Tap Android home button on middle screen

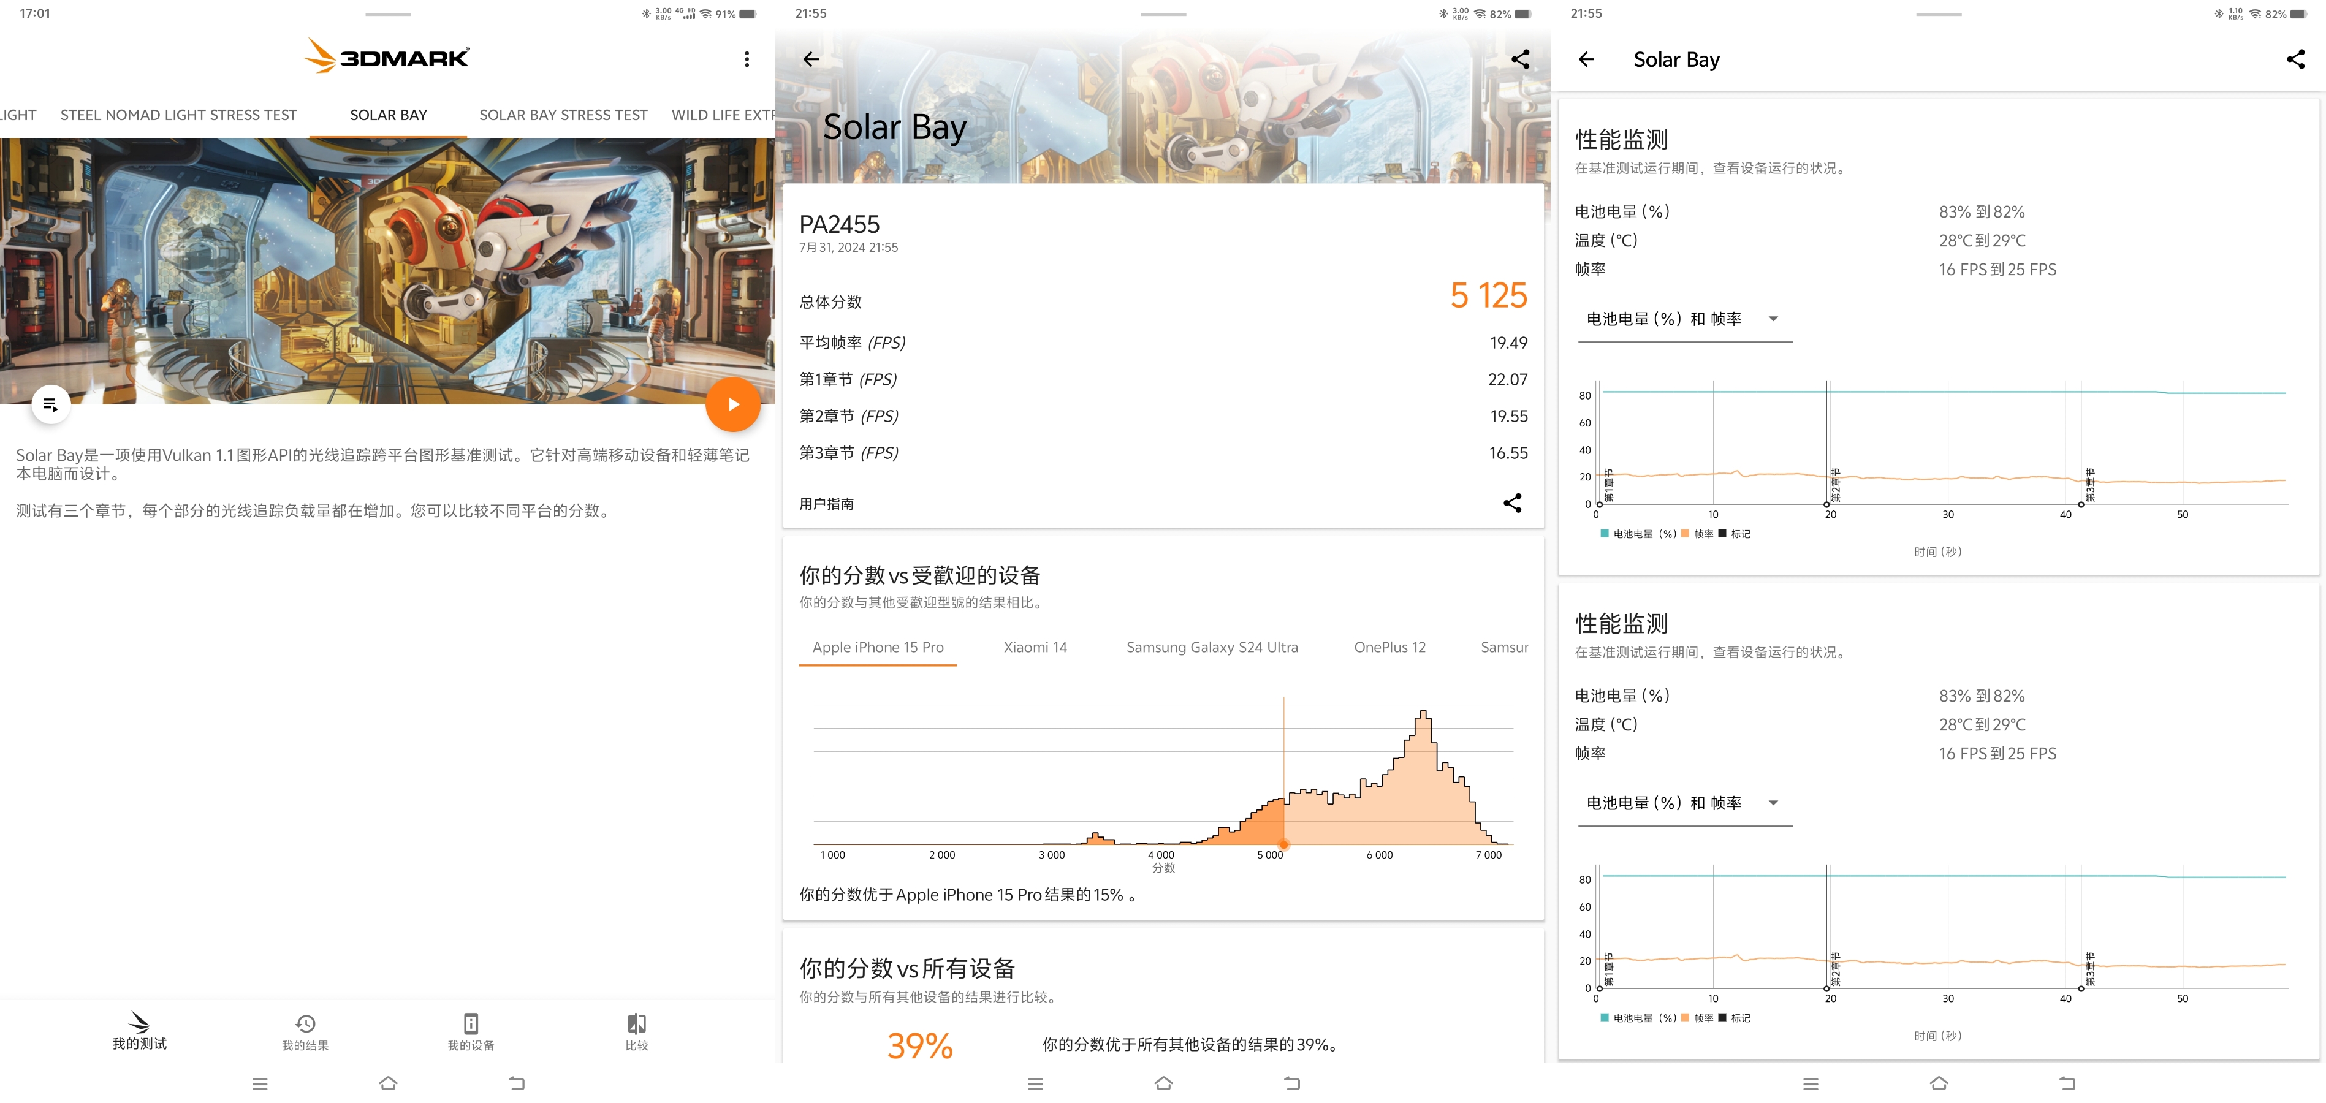point(1163,1083)
